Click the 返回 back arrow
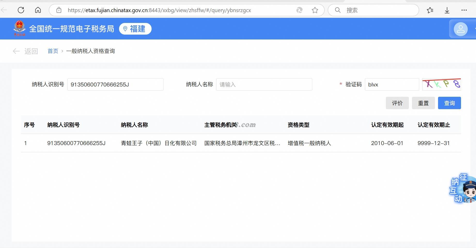Image resolution: width=476 pixels, height=248 pixels. tap(16, 51)
